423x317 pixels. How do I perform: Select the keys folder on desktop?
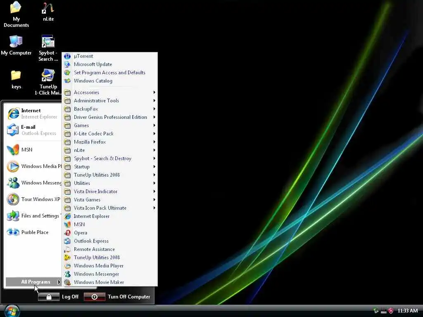[x=16, y=80]
